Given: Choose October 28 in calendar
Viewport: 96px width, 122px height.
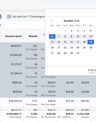Looking at the screenshot, I should tap(59, 53).
